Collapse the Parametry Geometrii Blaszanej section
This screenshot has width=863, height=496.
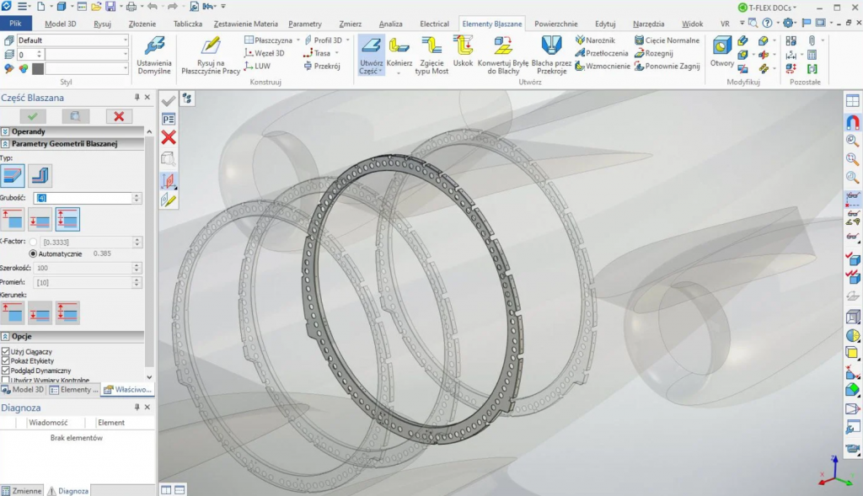(x=5, y=144)
